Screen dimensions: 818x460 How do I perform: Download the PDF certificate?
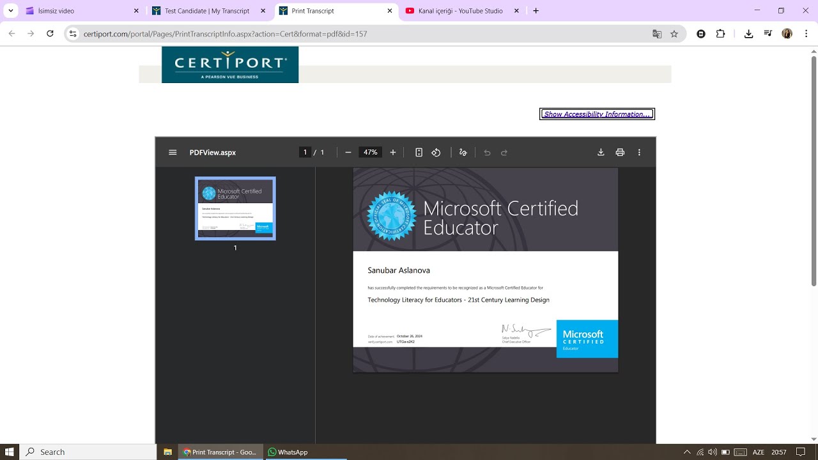[601, 153]
